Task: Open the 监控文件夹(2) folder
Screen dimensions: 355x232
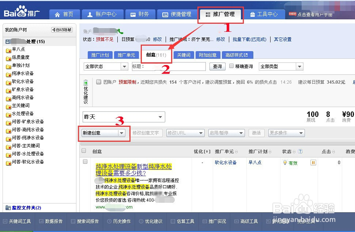Action: [23, 208]
